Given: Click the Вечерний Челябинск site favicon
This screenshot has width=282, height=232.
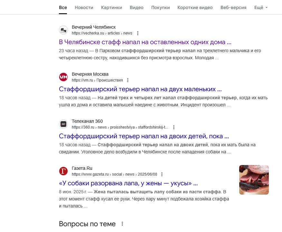Looking at the screenshot, I should pos(63,30).
